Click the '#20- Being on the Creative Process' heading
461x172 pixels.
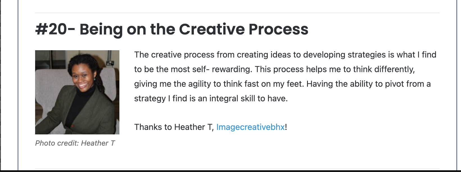tap(172, 29)
